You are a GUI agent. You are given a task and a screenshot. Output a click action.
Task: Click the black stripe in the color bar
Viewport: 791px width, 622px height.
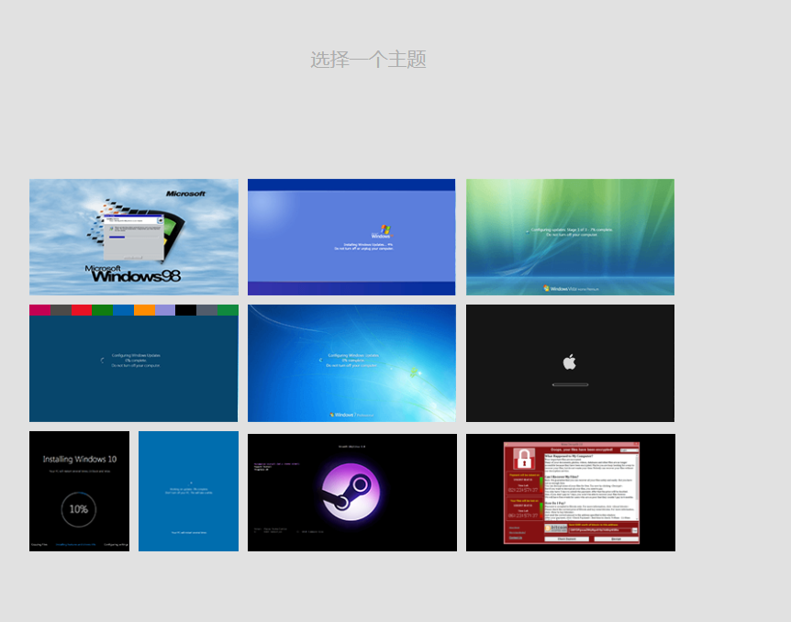(185, 310)
